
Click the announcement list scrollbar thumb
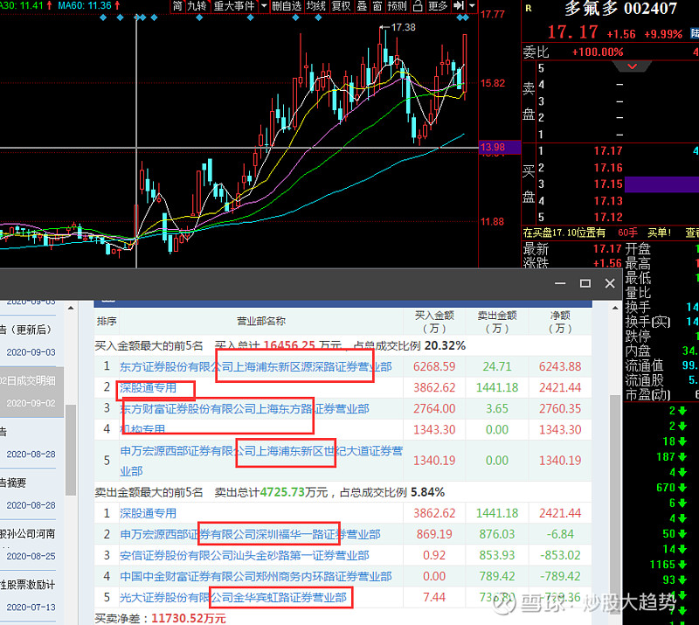[x=71, y=449]
